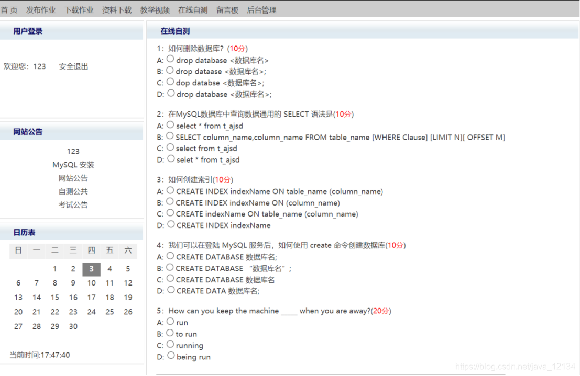Click question 3 text 如何创建索引
This screenshot has height=376, width=580.
point(191,179)
